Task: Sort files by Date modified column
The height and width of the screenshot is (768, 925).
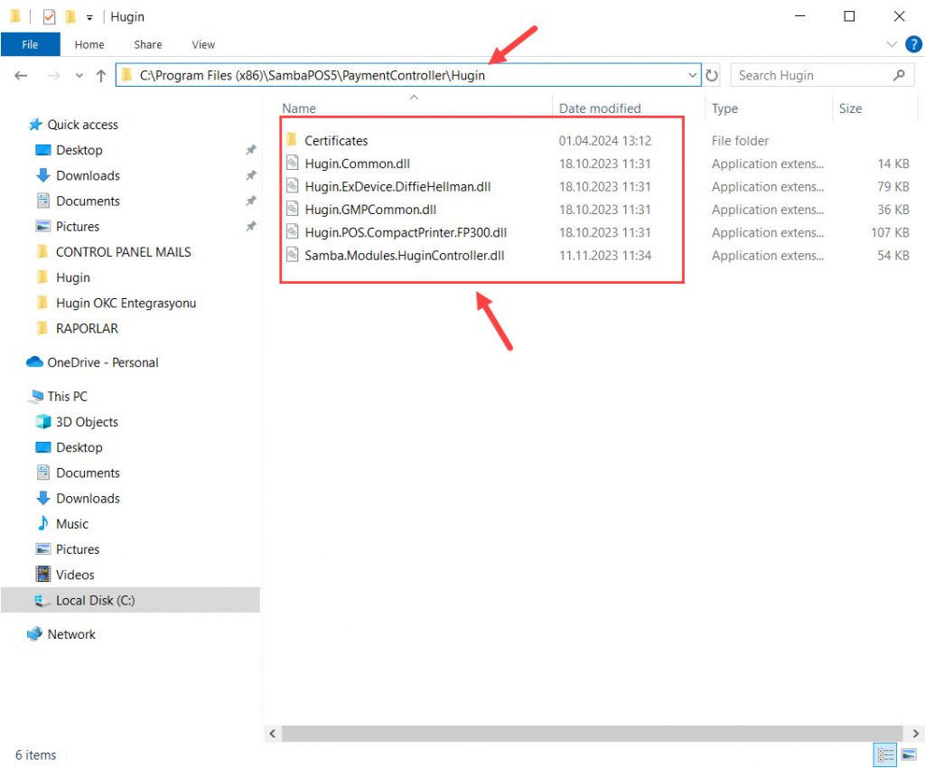Action: pos(600,108)
